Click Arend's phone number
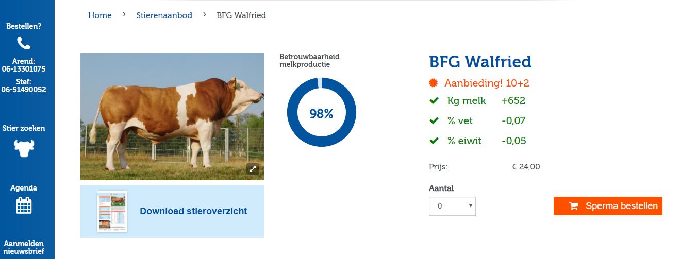This screenshot has width=681, height=259. [x=24, y=68]
